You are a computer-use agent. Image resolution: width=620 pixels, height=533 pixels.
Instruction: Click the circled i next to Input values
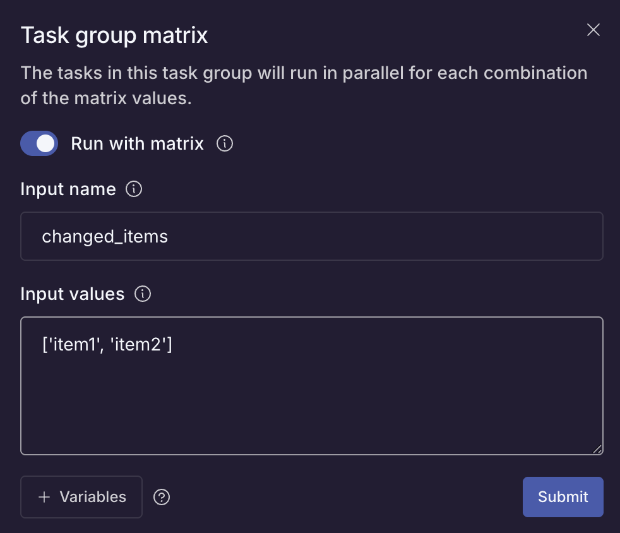143,294
